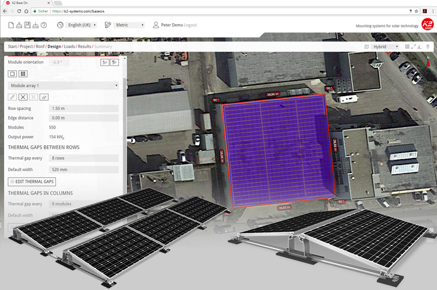
Task: Toggle the grid icon in map toolbar
Action: [x=407, y=47]
